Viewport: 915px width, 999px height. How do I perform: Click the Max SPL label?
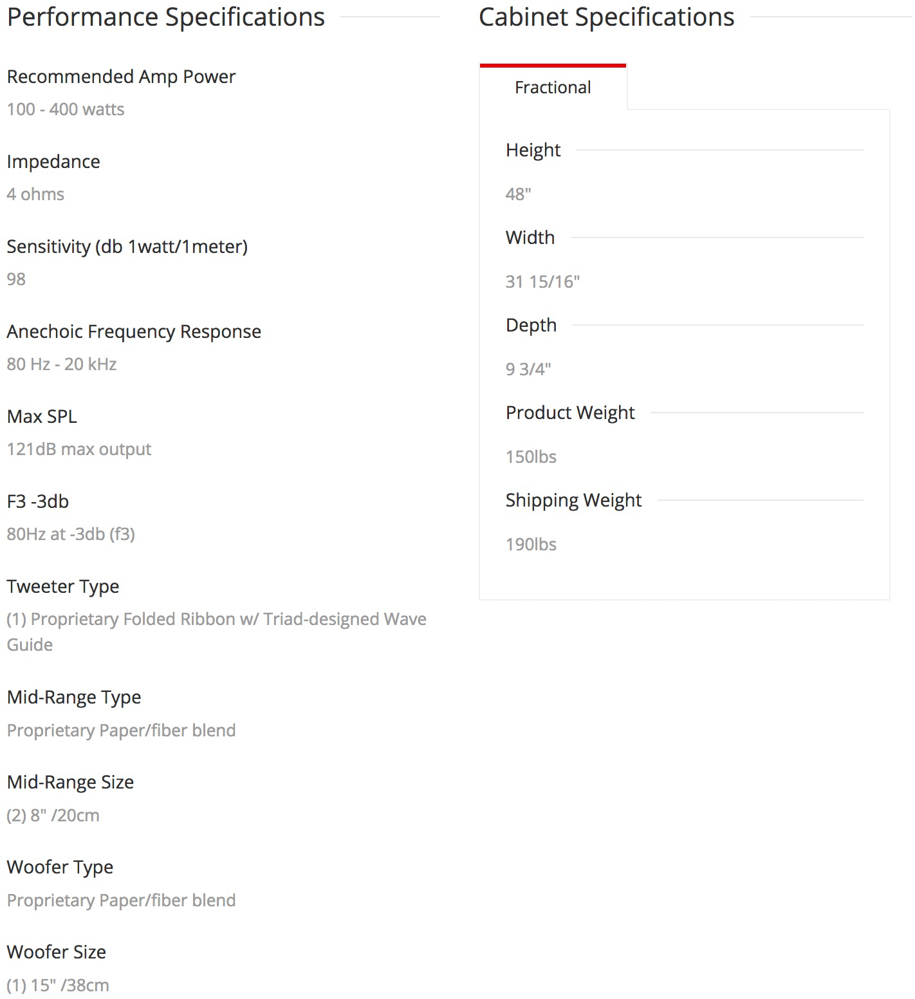point(42,416)
